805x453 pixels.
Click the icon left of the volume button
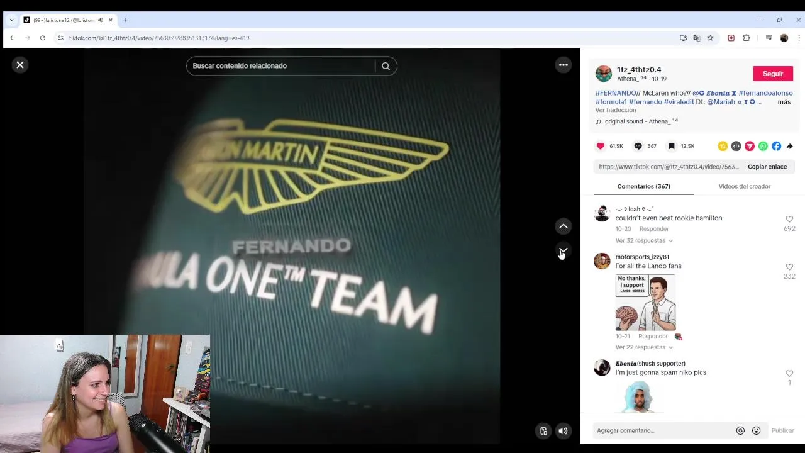543,431
